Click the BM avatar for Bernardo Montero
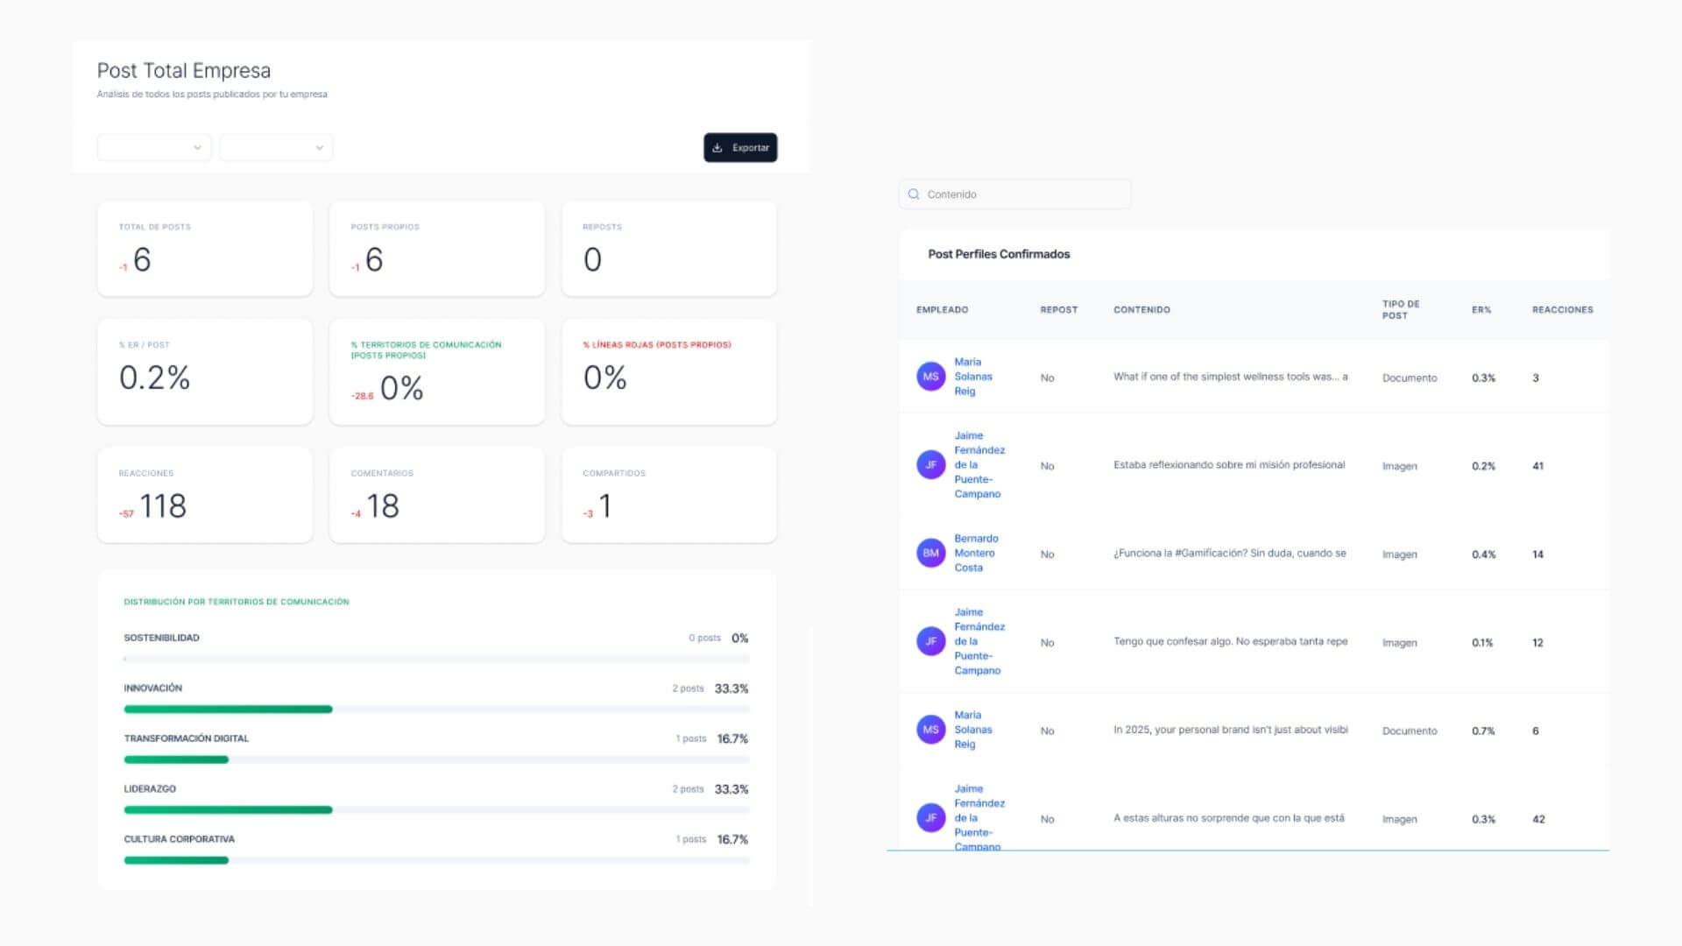1682x946 pixels. coord(930,553)
